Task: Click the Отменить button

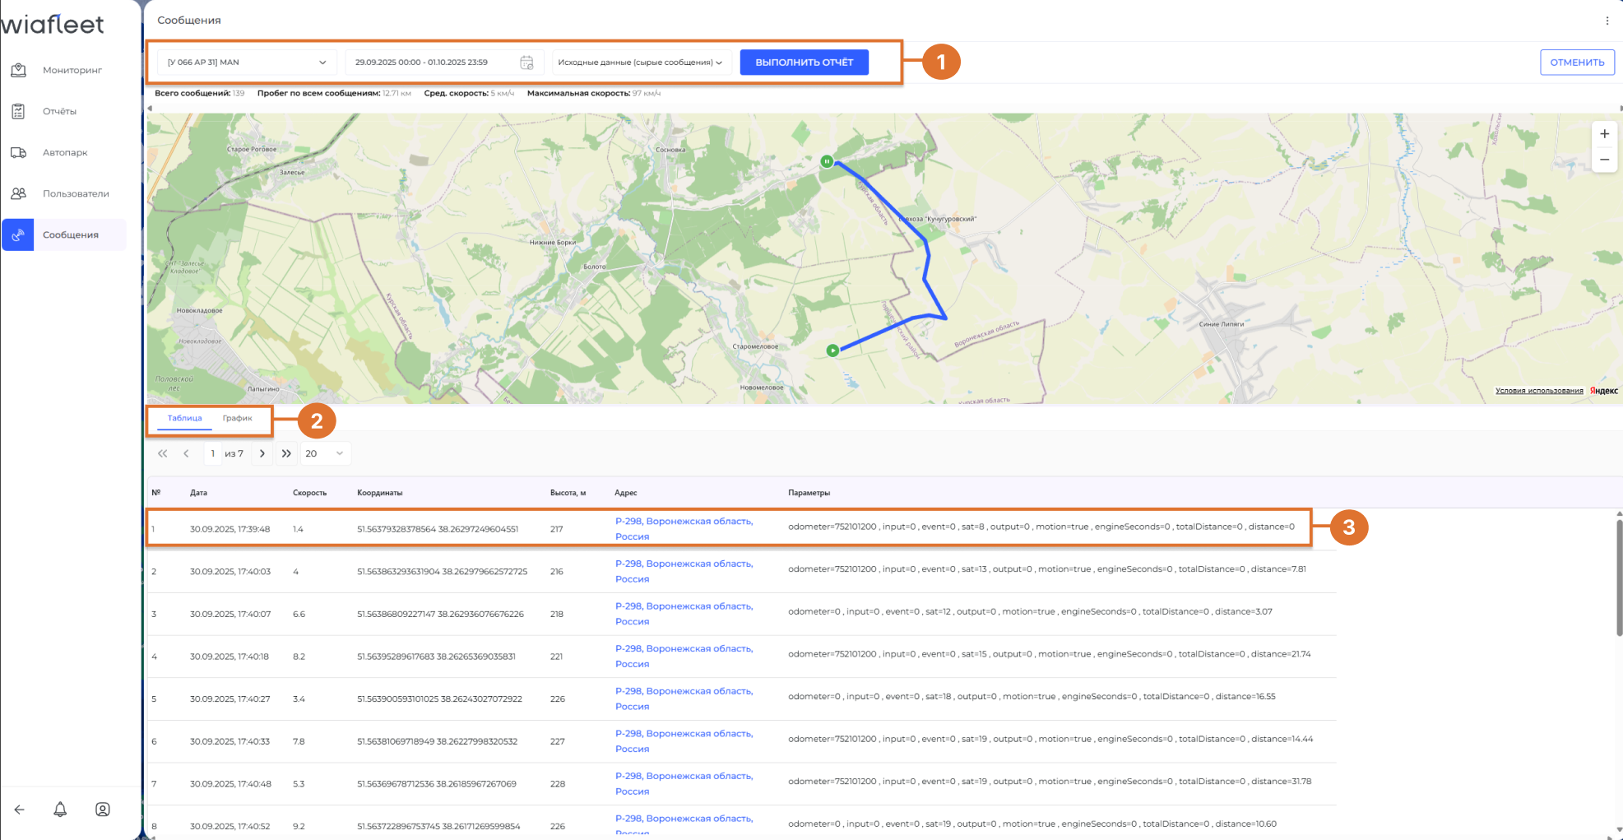Action: coord(1576,63)
